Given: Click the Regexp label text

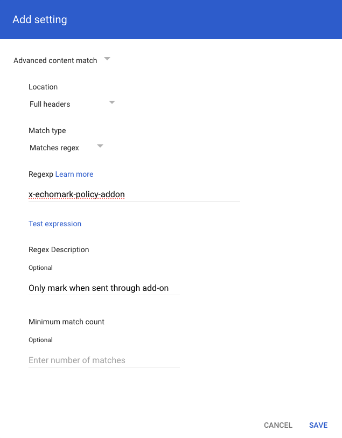Looking at the screenshot, I should pyautogui.click(x=41, y=175).
